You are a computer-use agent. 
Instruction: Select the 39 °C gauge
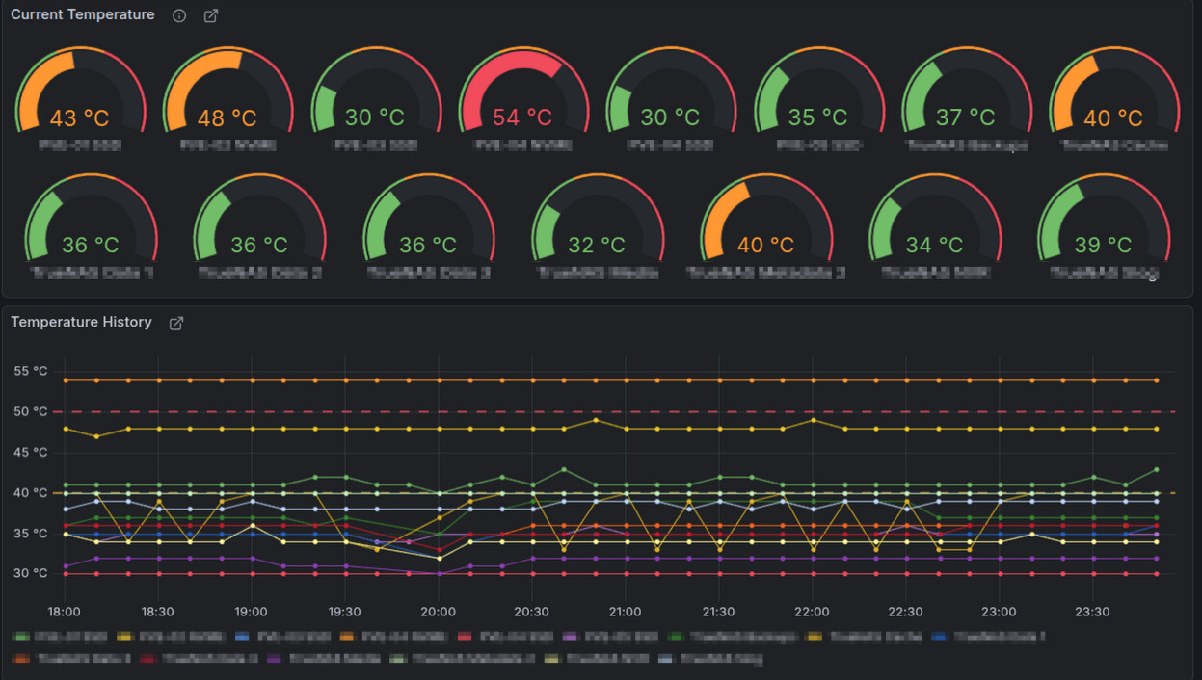click(1102, 222)
